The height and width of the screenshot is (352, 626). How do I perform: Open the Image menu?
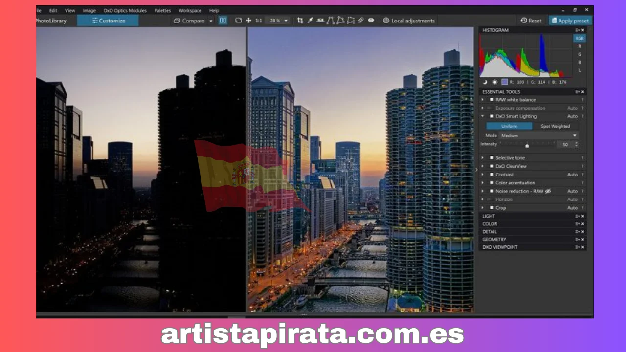[x=89, y=10]
